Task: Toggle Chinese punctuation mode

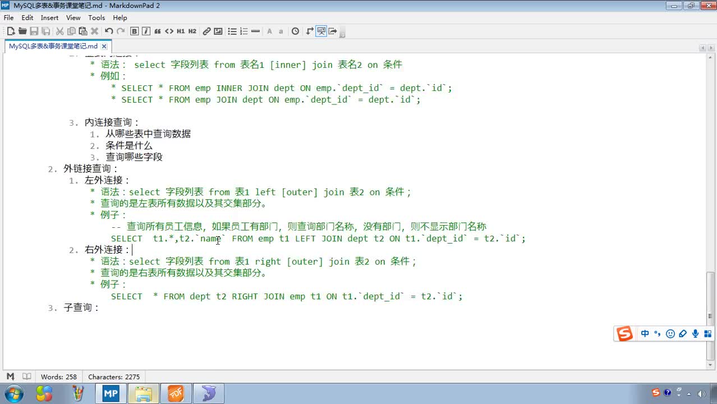Action: (x=658, y=334)
